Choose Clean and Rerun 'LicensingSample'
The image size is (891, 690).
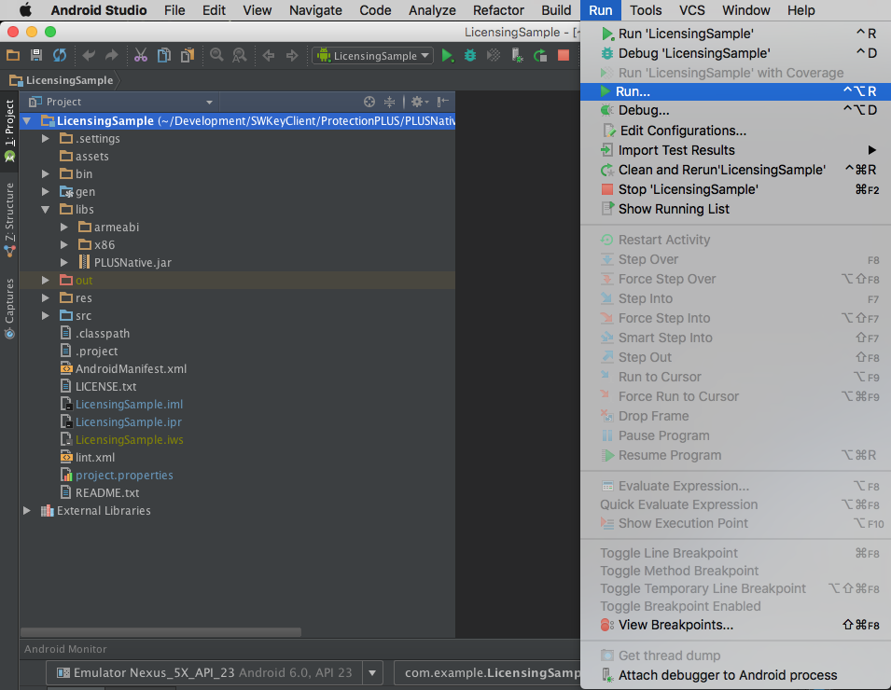tap(735, 170)
